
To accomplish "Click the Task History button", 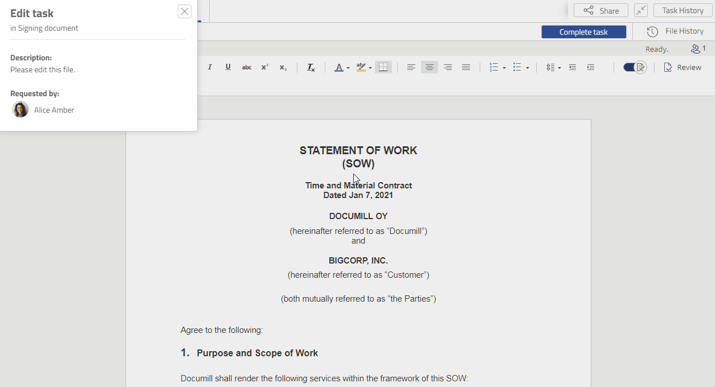I will (682, 10).
